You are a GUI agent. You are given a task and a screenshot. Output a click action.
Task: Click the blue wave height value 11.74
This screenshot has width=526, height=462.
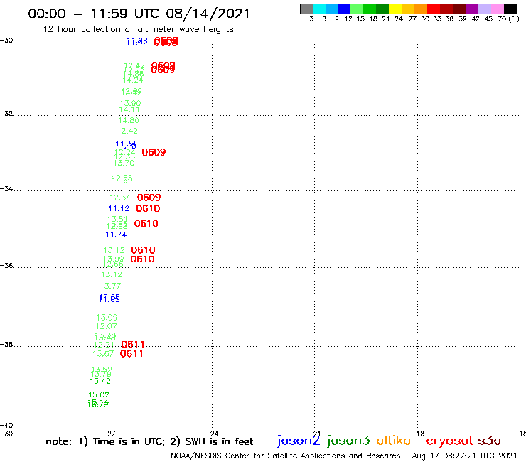pyautogui.click(x=116, y=235)
